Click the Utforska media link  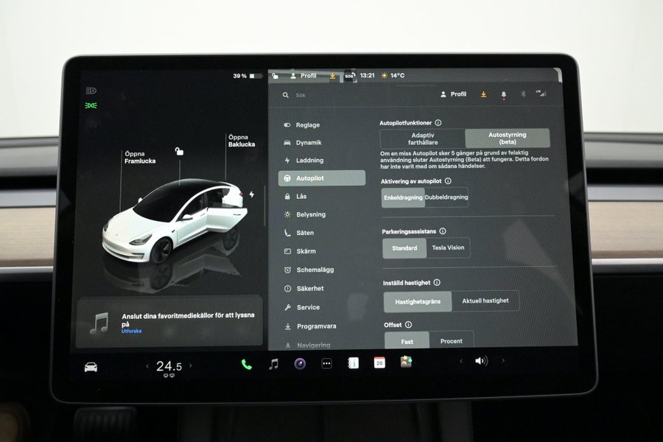coord(132,331)
